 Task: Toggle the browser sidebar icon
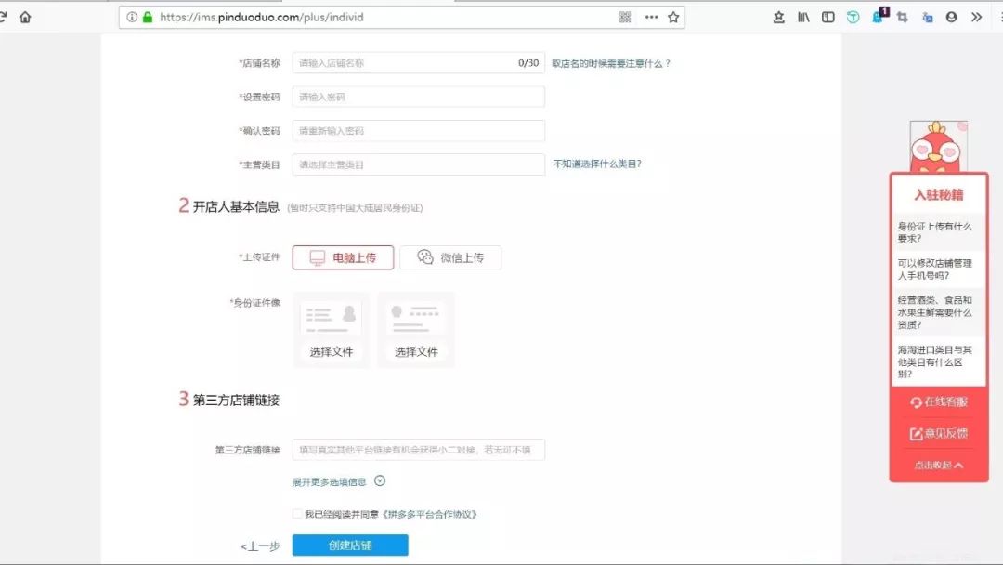click(827, 17)
